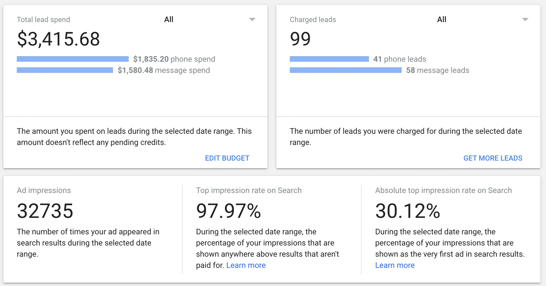Select the $3,415.68 total spend figure

[58, 39]
